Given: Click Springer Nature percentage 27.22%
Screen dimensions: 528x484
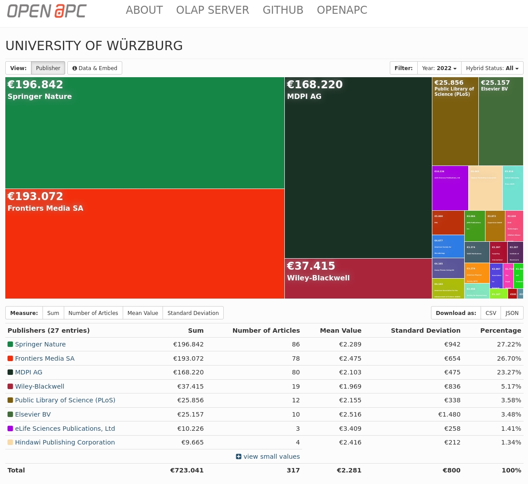Looking at the screenshot, I should (509, 344).
